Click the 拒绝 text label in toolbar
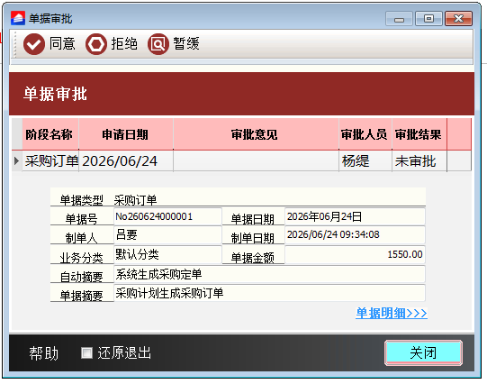Viewport: 487px width, 384px height. (124, 43)
